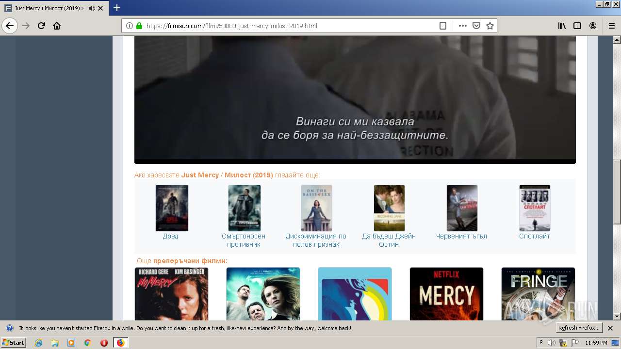This screenshot has width=621, height=349.
Task: Open the volume tray icon
Action: click(552, 343)
